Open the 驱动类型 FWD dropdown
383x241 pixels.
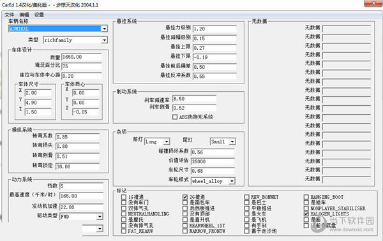tap(100, 217)
